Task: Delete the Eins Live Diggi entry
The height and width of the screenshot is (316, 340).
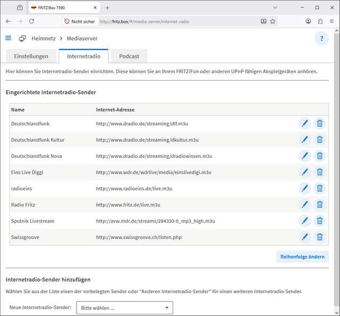Action: [x=320, y=172]
